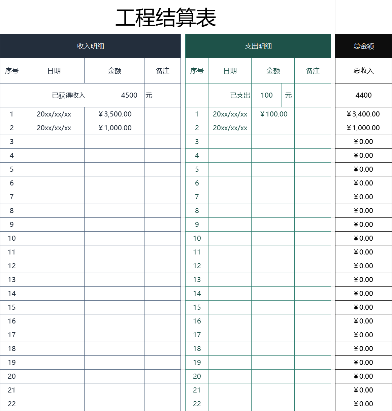
Task: Click the 序号 header in income table
Action: [x=11, y=71]
